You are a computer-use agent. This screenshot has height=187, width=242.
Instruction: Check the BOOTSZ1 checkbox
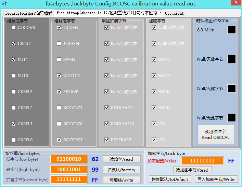[59, 107]
